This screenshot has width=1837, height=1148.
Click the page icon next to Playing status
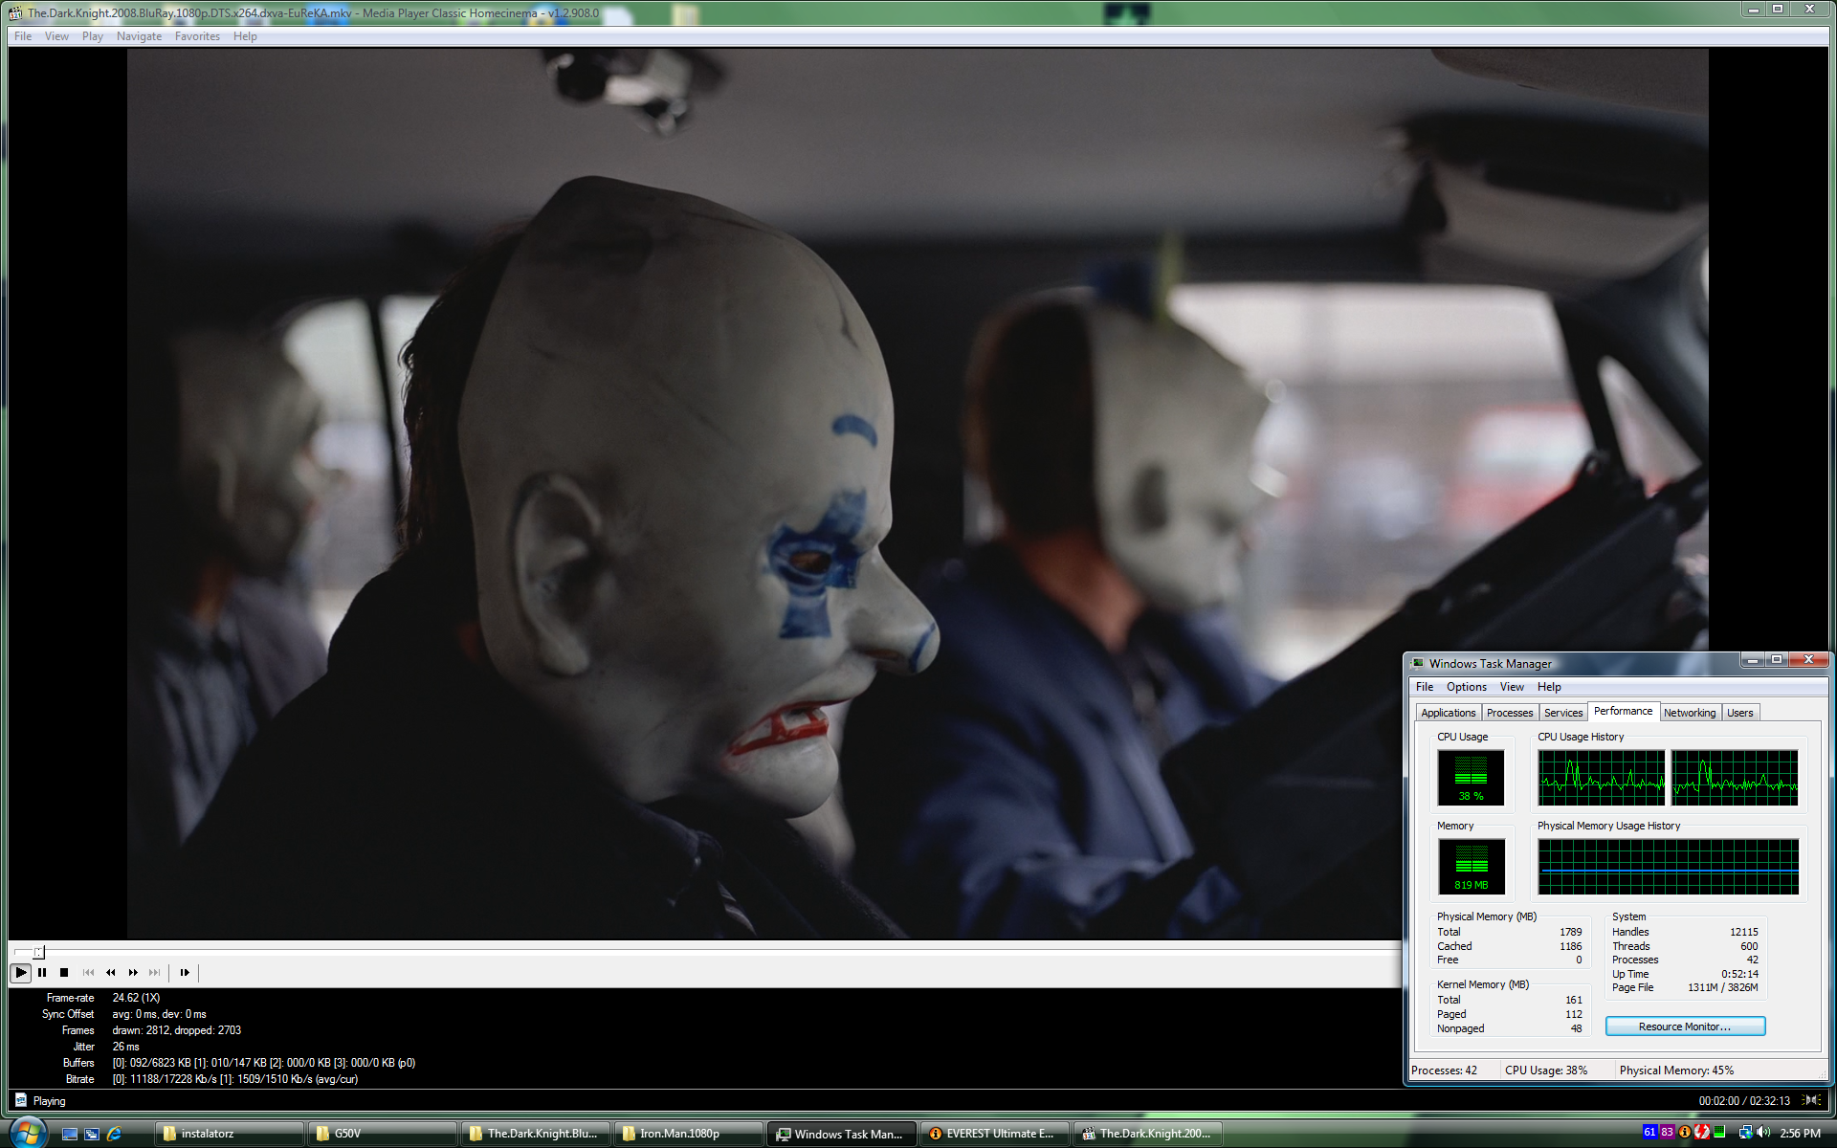tap(20, 1100)
